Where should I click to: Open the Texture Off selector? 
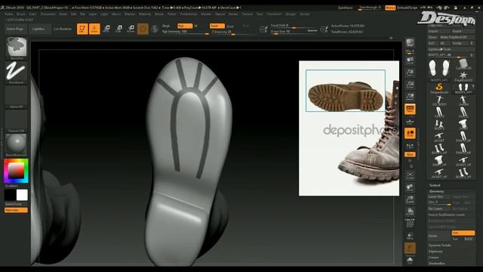click(x=16, y=121)
